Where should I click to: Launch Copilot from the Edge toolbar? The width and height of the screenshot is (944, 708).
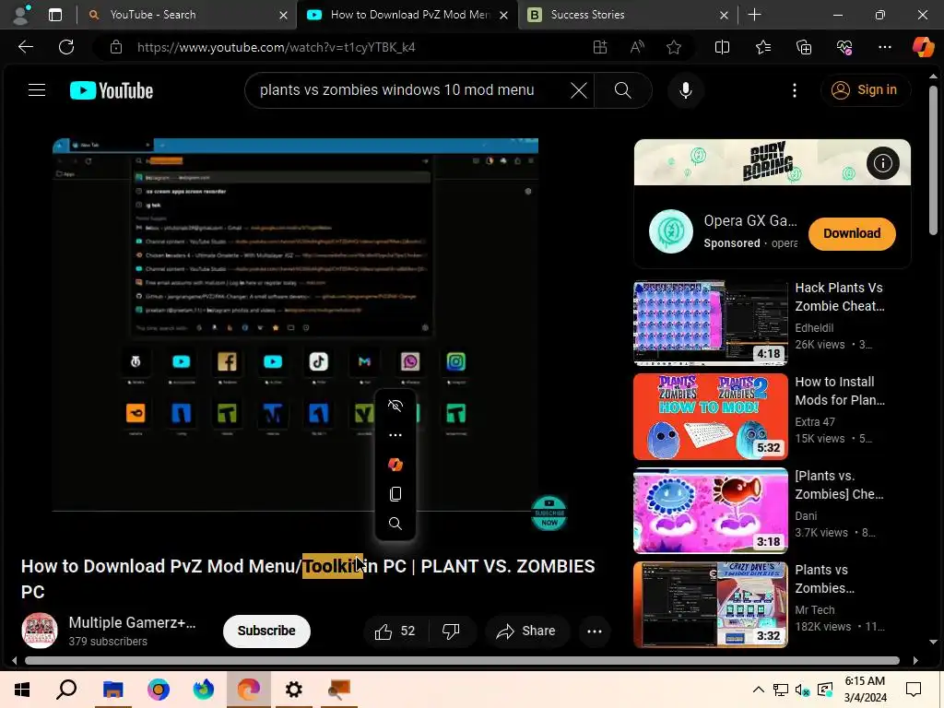coord(923,47)
